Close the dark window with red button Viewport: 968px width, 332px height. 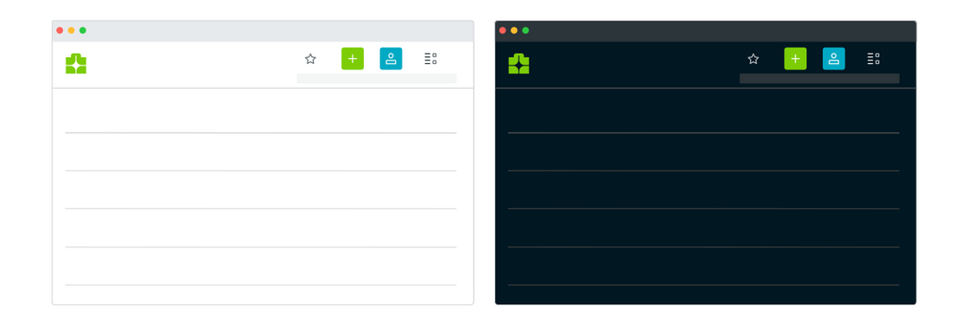coord(502,30)
